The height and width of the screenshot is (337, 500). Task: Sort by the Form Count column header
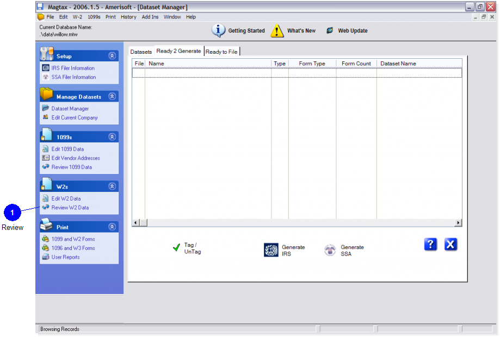point(356,64)
